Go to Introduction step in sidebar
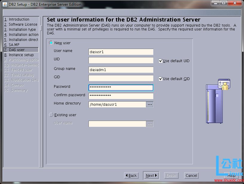Screen dimensions: 244x184 tap(19, 19)
